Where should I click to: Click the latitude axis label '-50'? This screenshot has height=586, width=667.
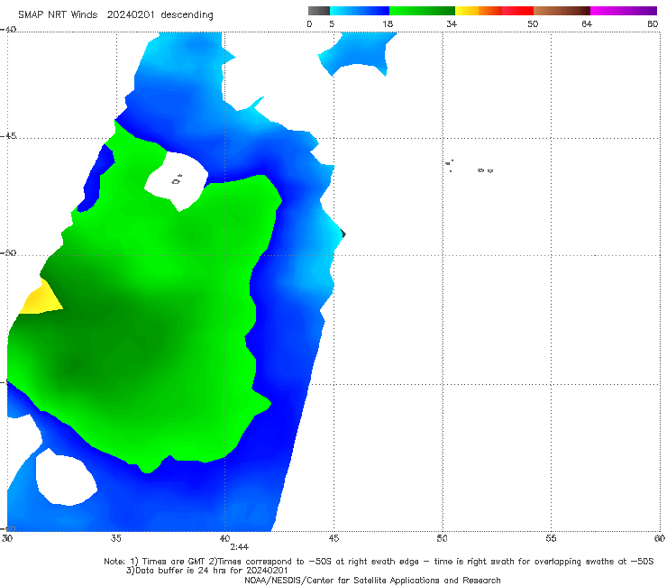[8, 252]
